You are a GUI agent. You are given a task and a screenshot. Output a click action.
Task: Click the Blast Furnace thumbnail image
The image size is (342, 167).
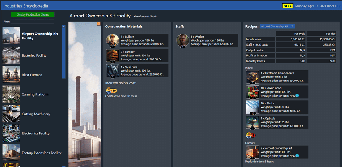(x=11, y=75)
